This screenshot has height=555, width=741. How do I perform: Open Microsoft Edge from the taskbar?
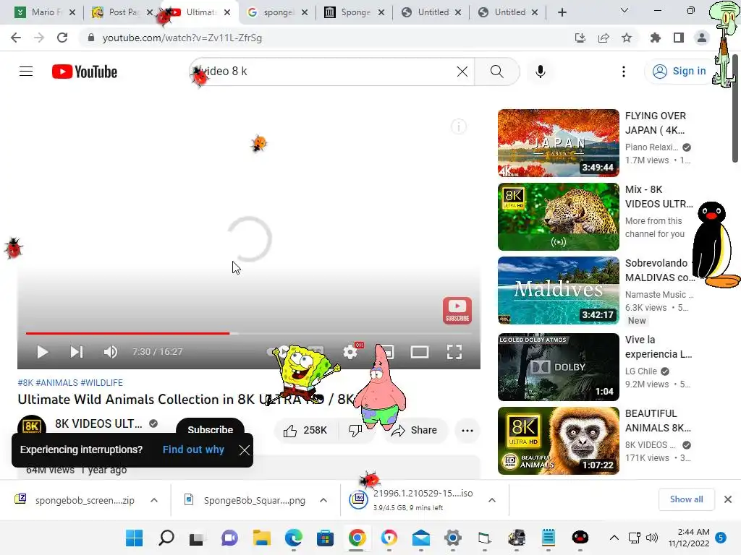pyautogui.click(x=294, y=538)
